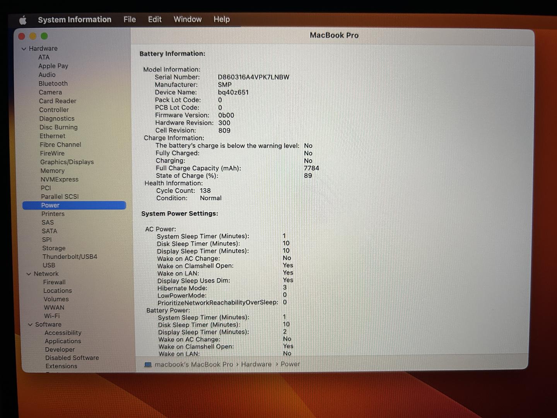This screenshot has height=418, width=557.
Task: Click the Cycle Count value 138
Action: tap(205, 191)
